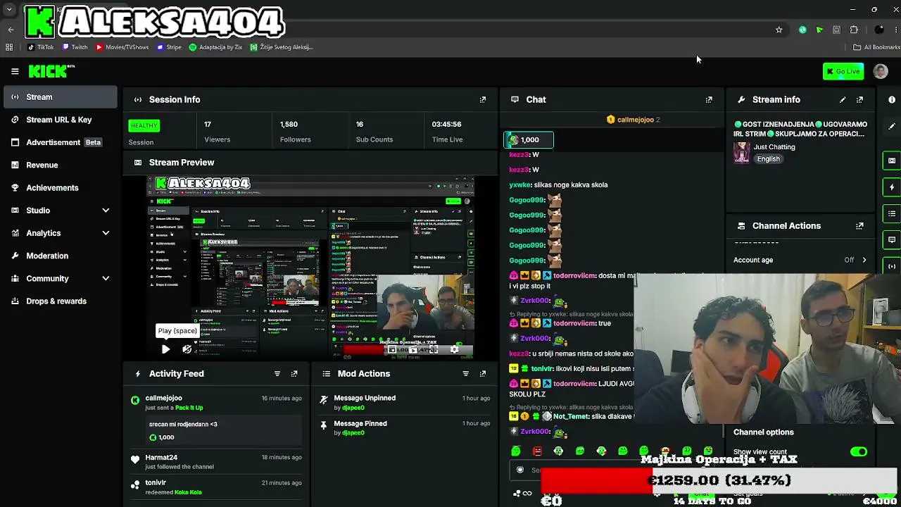Click the Kick logo
The image size is (901, 507).
click(51, 71)
